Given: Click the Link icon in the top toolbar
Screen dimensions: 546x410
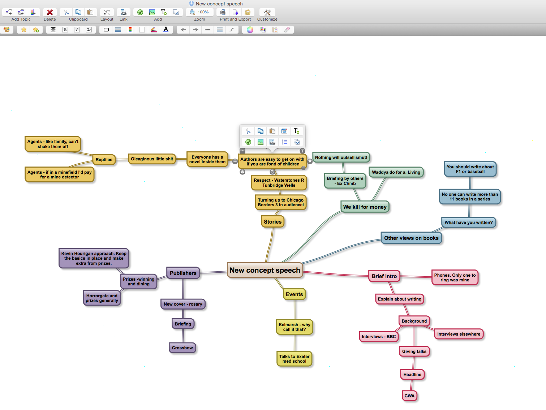Looking at the screenshot, I should 123,12.
